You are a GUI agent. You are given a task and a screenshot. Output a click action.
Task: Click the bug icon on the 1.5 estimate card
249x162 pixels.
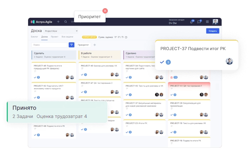171,77
